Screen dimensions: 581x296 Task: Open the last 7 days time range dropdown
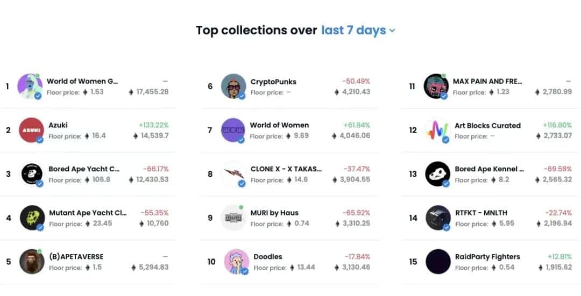[358, 31]
